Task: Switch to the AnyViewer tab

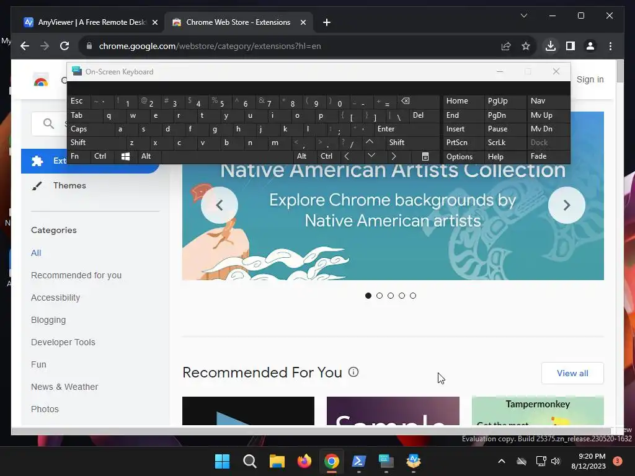Action: (91, 22)
